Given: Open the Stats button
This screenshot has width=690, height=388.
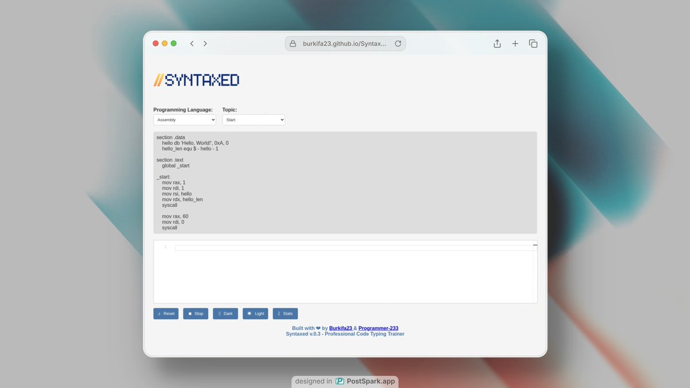Looking at the screenshot, I should [285, 314].
